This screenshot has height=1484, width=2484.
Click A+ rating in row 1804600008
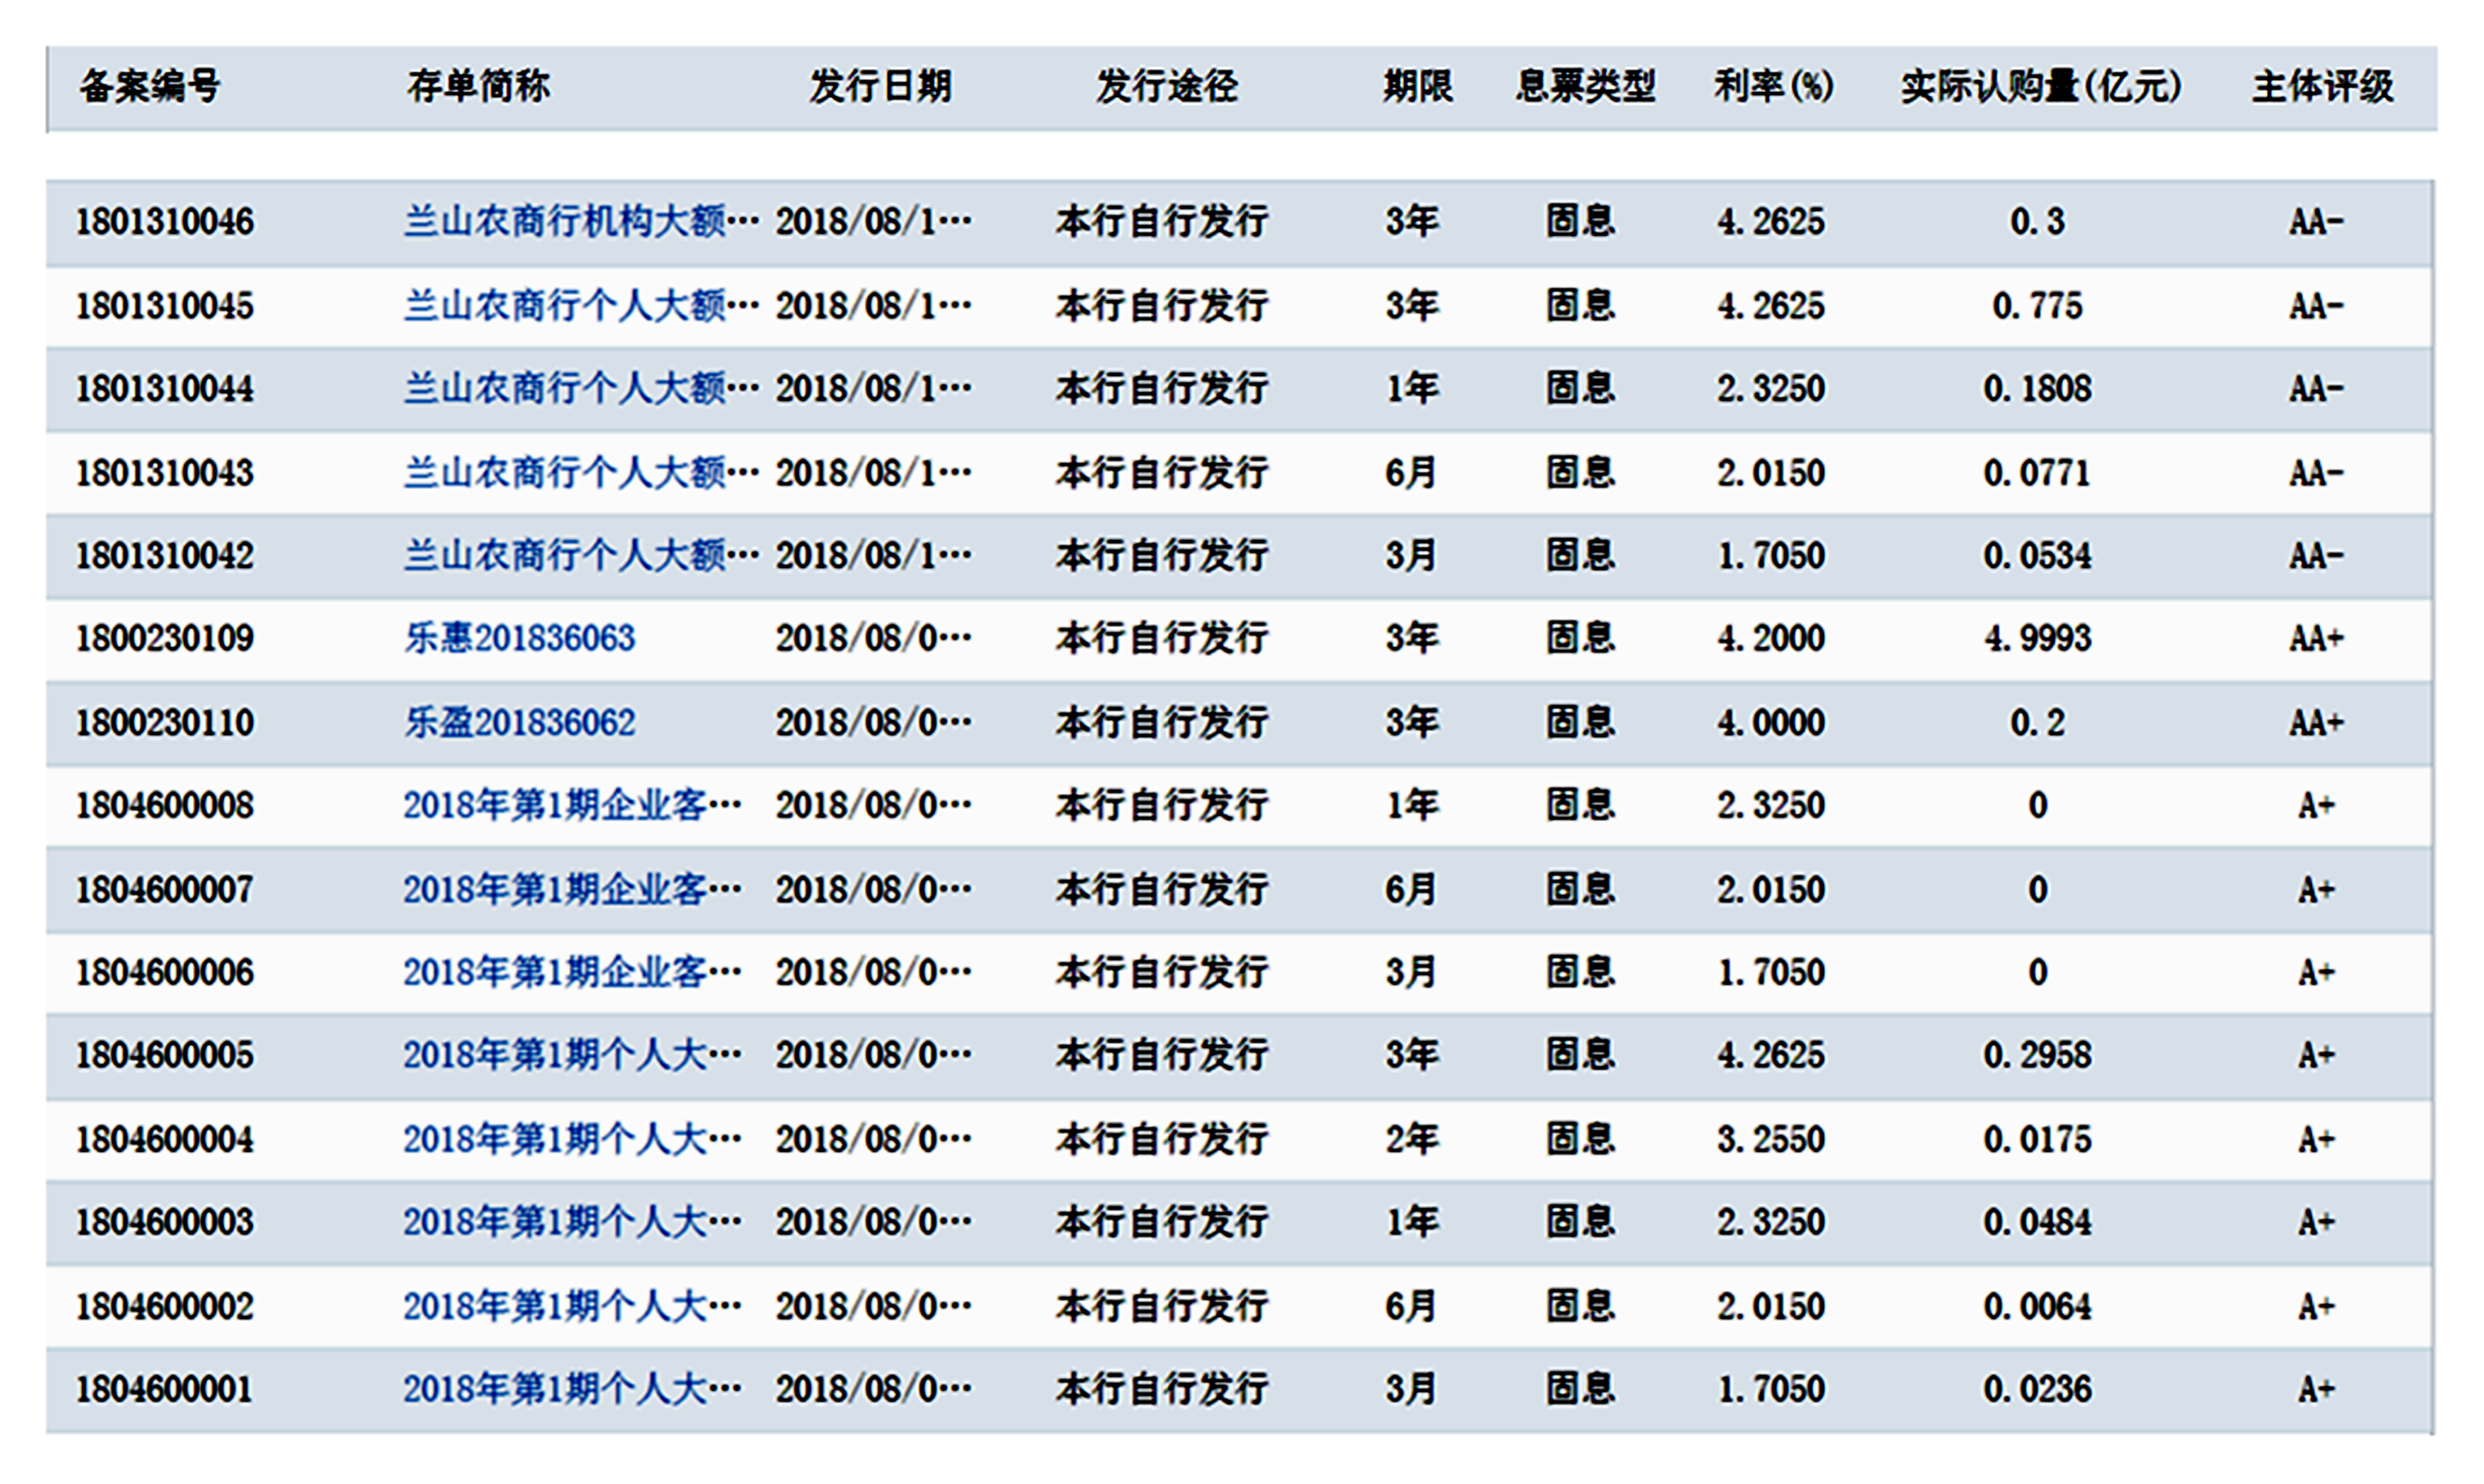pyautogui.click(x=2317, y=806)
